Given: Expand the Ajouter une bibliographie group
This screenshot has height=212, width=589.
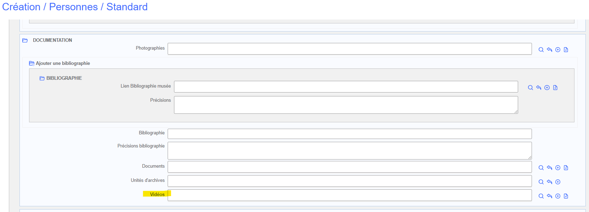Looking at the screenshot, I should (32, 63).
